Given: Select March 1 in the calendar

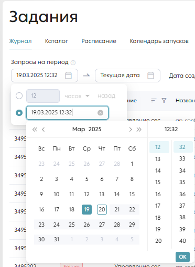Looking at the screenshot, I should pyautogui.click(x=132, y=164).
